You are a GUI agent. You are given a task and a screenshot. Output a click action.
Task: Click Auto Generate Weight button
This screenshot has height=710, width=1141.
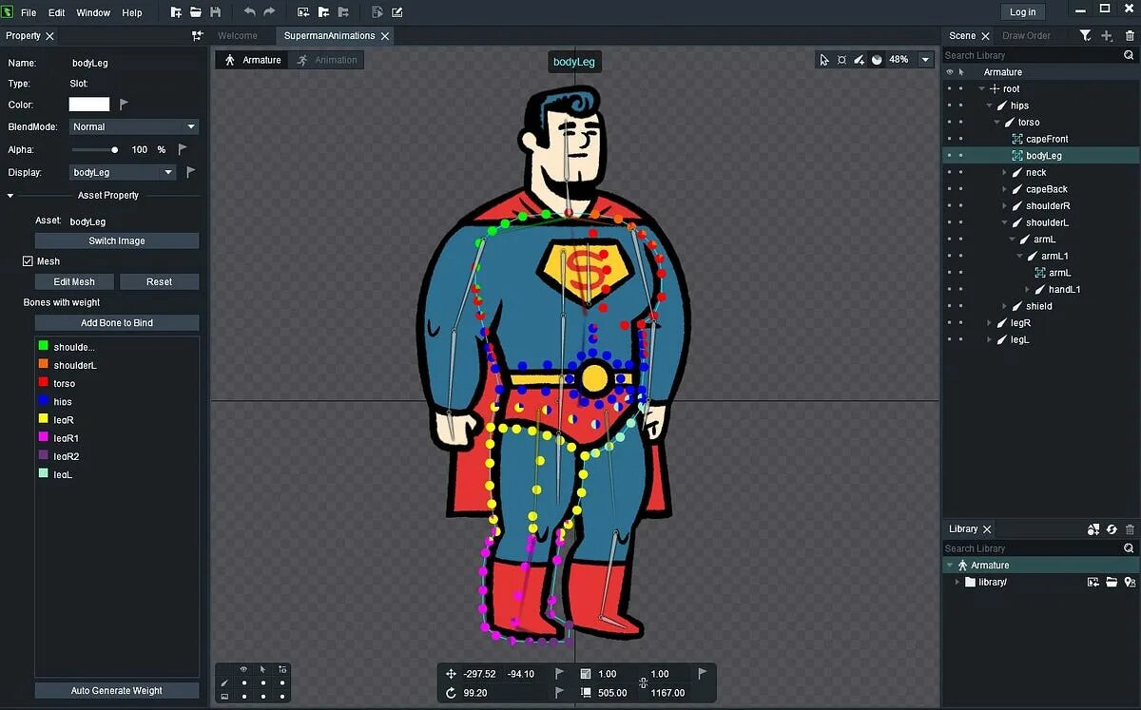tap(117, 690)
